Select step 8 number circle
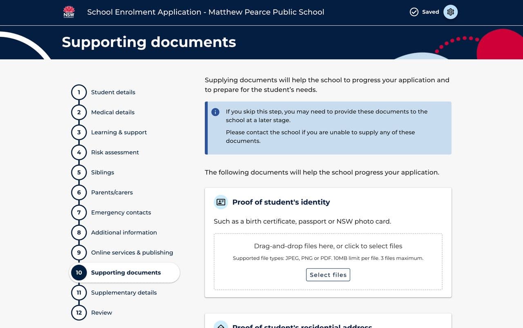 79,232
